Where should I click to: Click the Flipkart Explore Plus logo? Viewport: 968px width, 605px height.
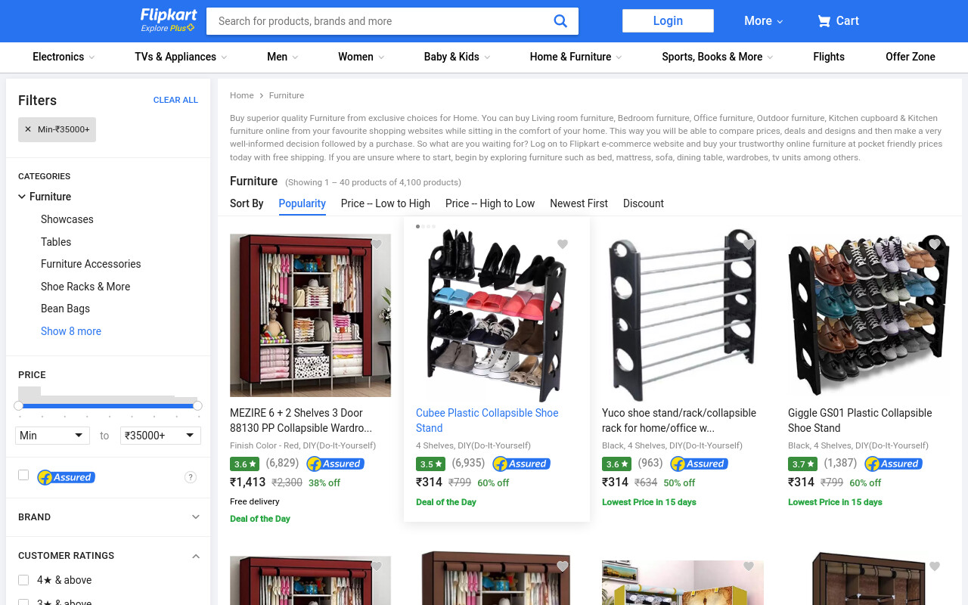click(x=168, y=20)
